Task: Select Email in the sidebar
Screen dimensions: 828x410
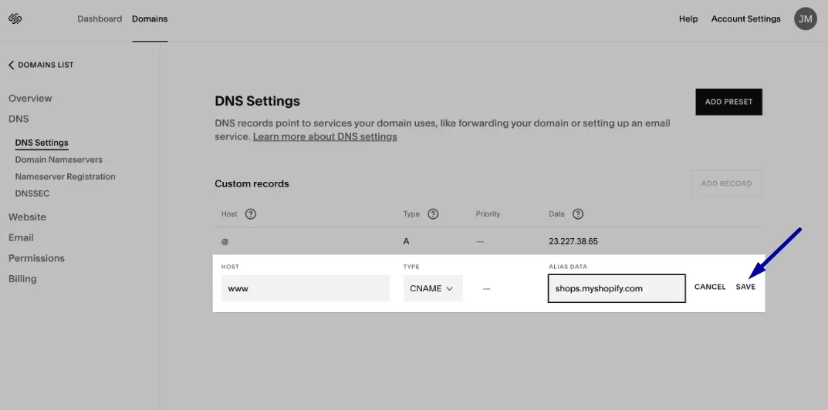Action: (x=21, y=237)
